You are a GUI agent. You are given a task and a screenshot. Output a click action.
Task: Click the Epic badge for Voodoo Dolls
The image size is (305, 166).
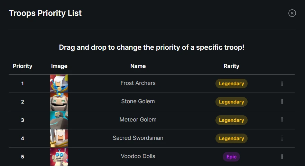coord(231,157)
